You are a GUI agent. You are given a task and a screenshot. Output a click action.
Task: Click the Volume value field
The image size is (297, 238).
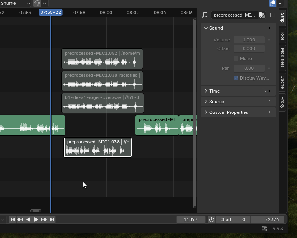tap(249, 40)
